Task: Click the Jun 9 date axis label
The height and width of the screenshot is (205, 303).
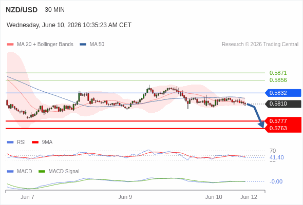Action: 125,197
